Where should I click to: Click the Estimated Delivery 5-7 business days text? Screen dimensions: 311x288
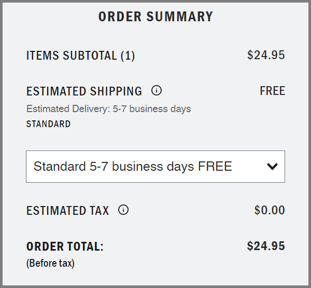108,109
